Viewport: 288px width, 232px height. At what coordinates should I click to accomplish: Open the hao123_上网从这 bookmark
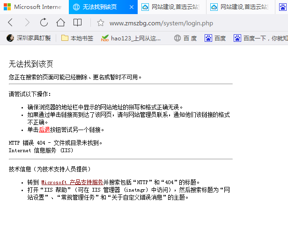(131, 38)
